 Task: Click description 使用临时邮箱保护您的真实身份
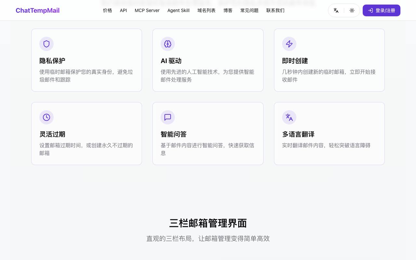coord(86,76)
